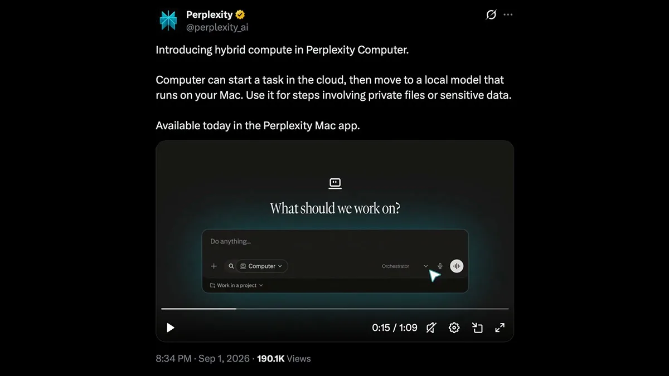The width and height of the screenshot is (669, 376).
Task: Unmute the video sound
Action: coord(431,328)
